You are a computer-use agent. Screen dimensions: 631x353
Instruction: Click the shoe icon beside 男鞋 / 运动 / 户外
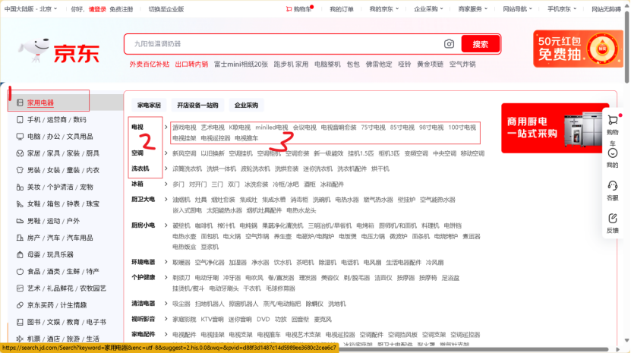point(20,221)
